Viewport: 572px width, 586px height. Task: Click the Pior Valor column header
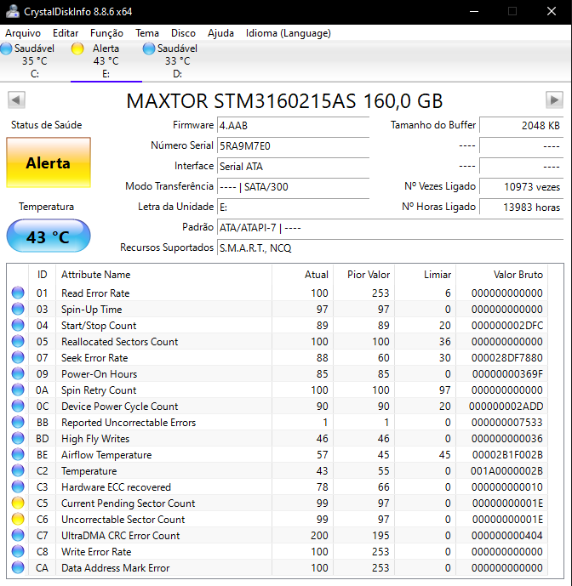click(x=364, y=275)
